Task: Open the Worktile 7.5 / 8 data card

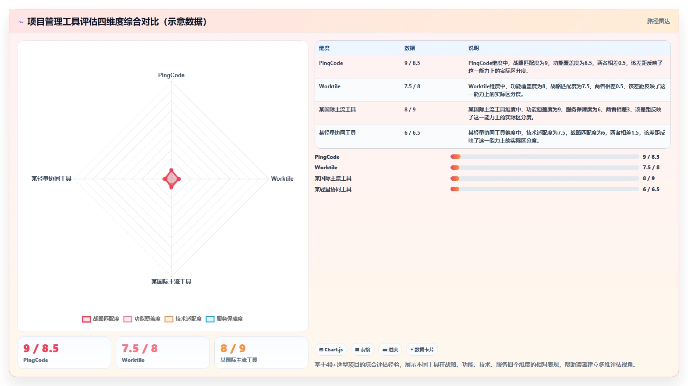Action: [163, 353]
